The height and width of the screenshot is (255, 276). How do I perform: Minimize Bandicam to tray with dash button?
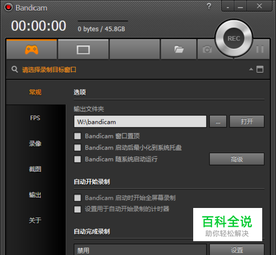(x=228, y=6)
